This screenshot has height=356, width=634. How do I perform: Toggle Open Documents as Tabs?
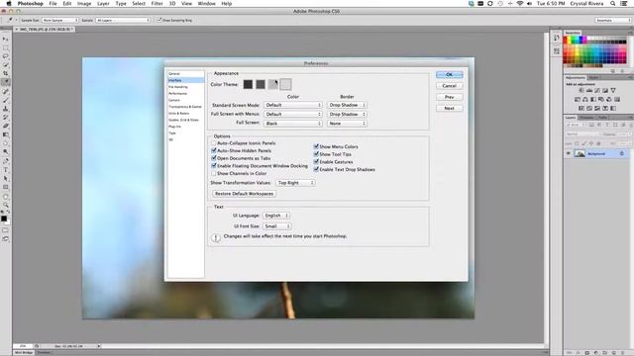214,158
